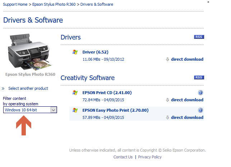Click download arrow icon for Easy Photo Print
This screenshot has height=167, width=231.
(x=168, y=117)
